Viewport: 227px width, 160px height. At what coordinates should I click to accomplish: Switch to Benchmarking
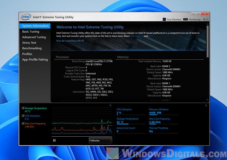pyautogui.click(x=32, y=48)
